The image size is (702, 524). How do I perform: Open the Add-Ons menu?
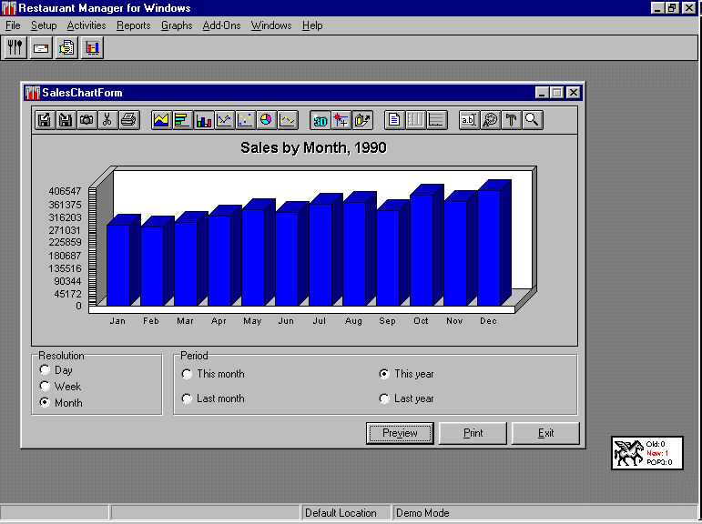221,25
